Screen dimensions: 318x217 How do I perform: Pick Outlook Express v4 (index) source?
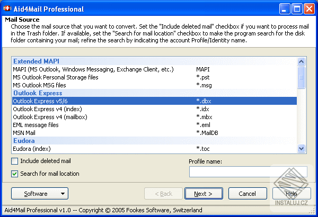click(x=47, y=109)
